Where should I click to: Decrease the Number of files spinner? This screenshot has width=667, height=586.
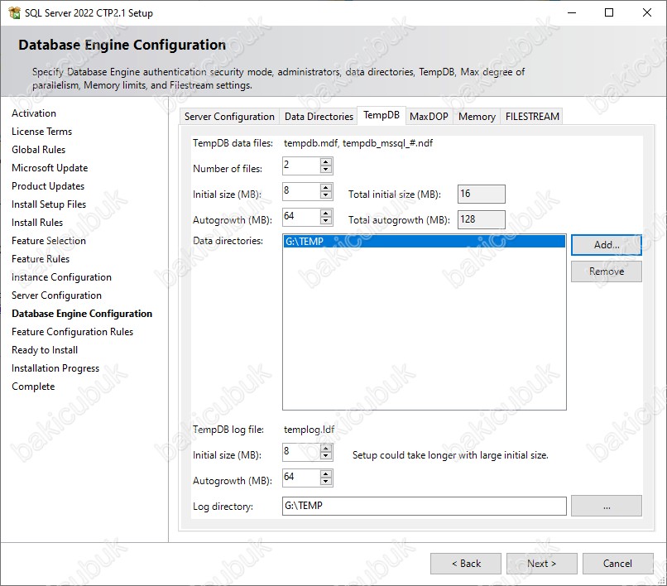click(326, 171)
